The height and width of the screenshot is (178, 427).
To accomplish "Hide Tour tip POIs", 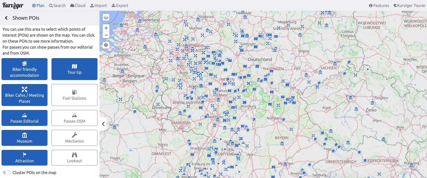I will [x=74, y=69].
